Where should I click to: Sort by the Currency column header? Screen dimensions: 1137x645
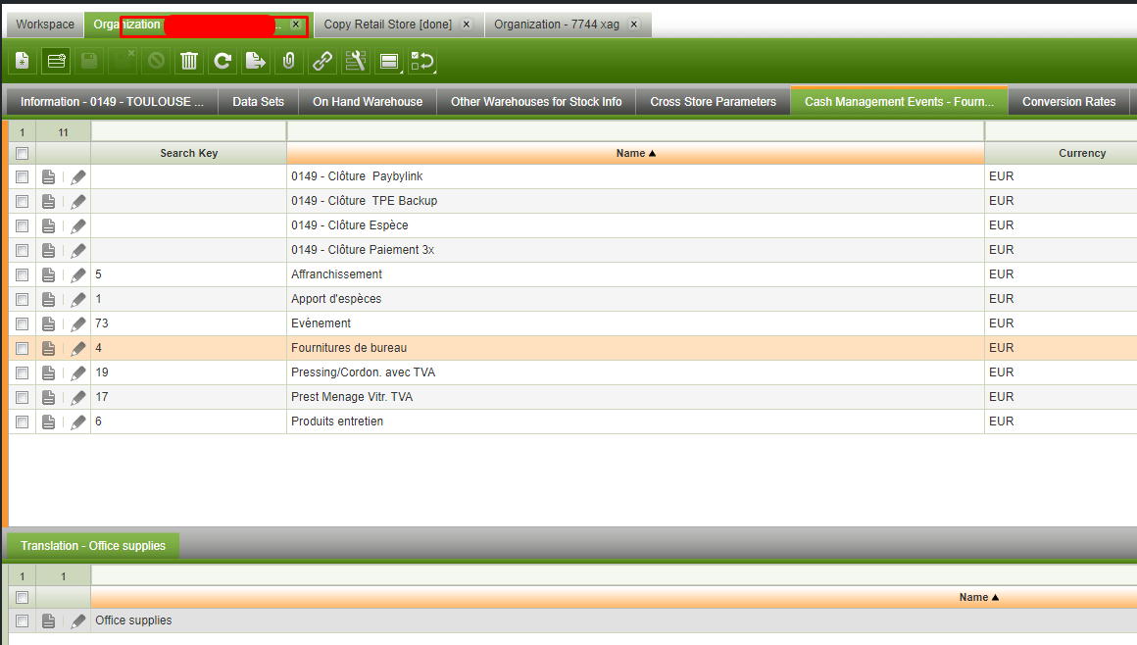pyautogui.click(x=1062, y=153)
